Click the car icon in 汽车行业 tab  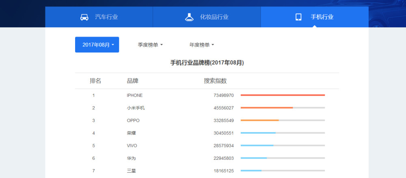(x=84, y=17)
